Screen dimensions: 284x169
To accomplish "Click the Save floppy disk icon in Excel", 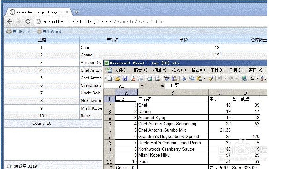I will click(x=125, y=78).
